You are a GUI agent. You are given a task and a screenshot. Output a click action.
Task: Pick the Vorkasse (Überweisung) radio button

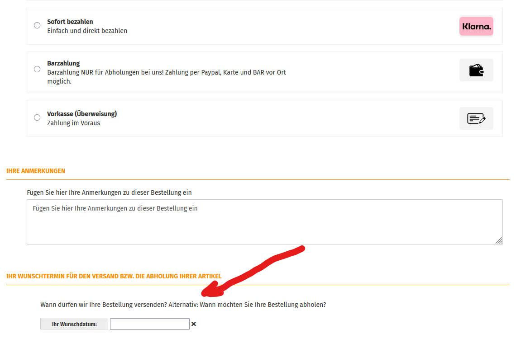[37, 117]
